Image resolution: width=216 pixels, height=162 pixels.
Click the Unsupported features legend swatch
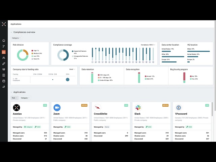73,56
